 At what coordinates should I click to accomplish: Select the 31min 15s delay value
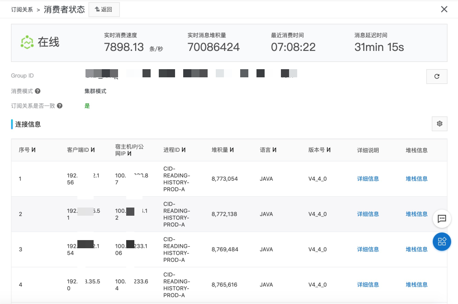[x=379, y=47]
